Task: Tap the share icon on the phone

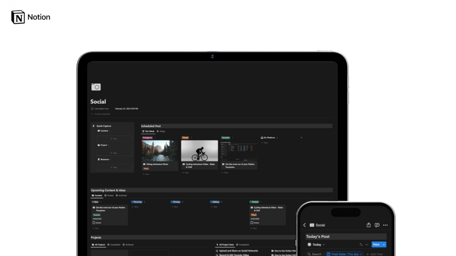Action: (368, 225)
